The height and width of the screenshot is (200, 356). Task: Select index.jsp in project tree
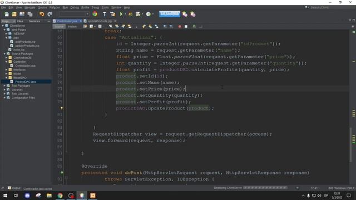click(18, 49)
